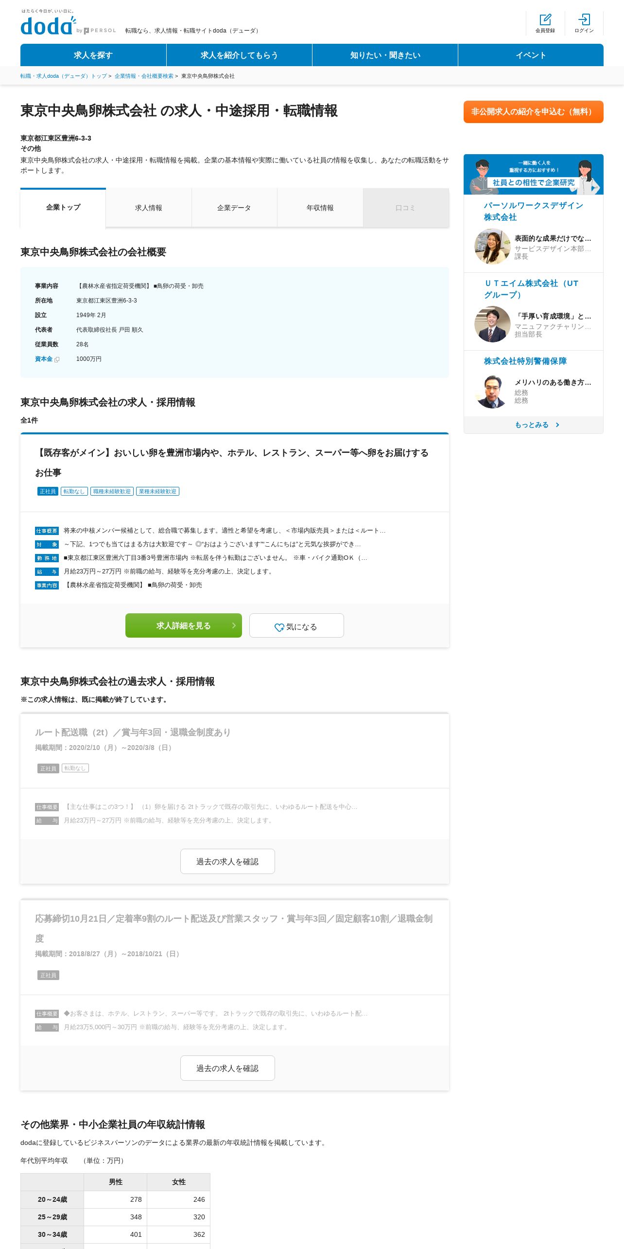Click the 女性 column header in salary table
The image size is (624, 1249).
(x=179, y=1182)
